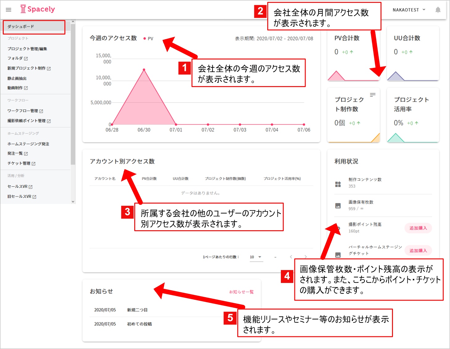
Task: Toggle the PV legend dot in chart
Action: click(x=144, y=39)
